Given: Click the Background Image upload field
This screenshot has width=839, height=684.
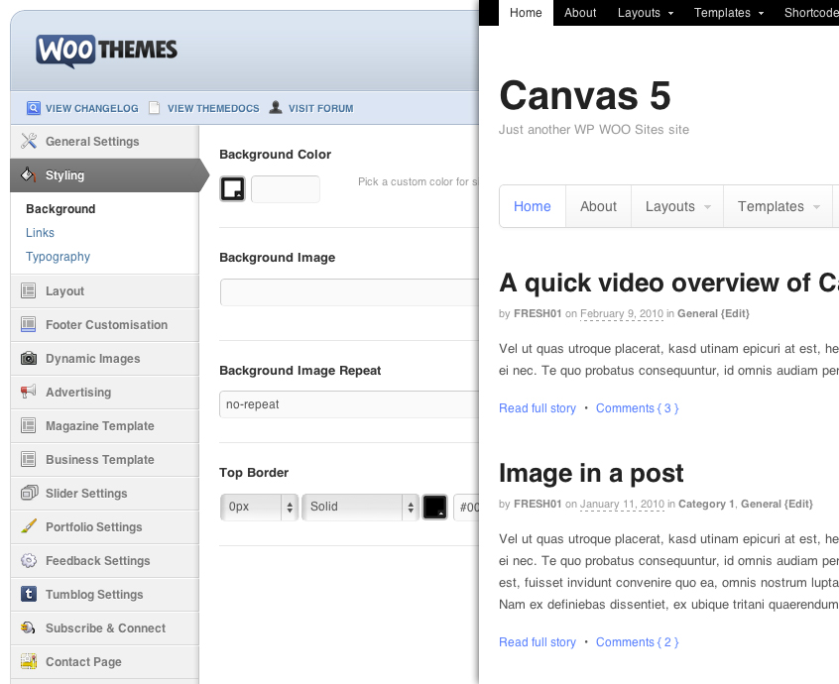Looking at the screenshot, I should coord(349,292).
